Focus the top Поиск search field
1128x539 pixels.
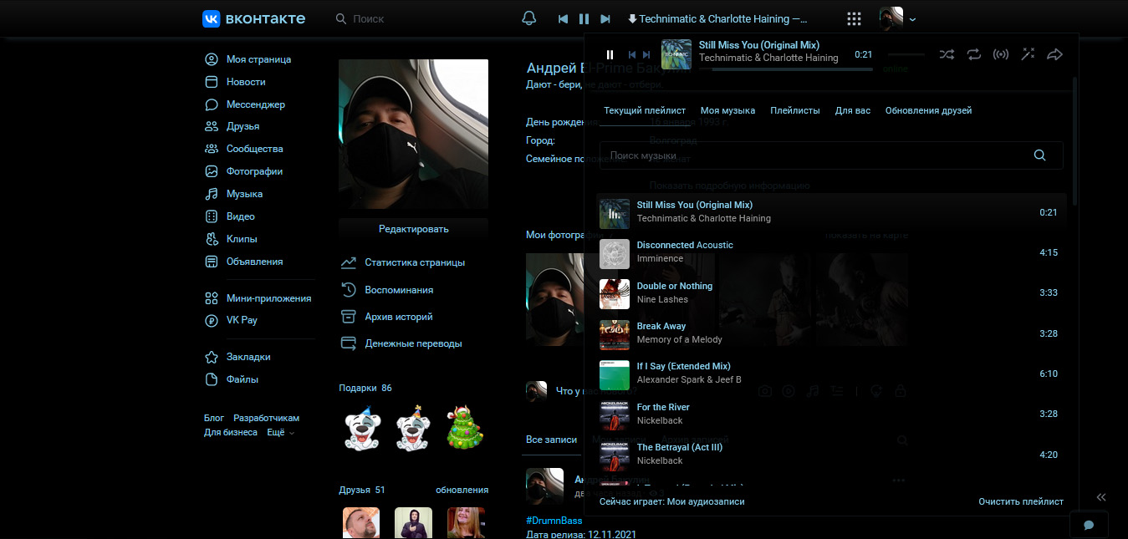click(418, 18)
